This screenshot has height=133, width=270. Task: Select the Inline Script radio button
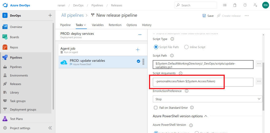(186, 47)
